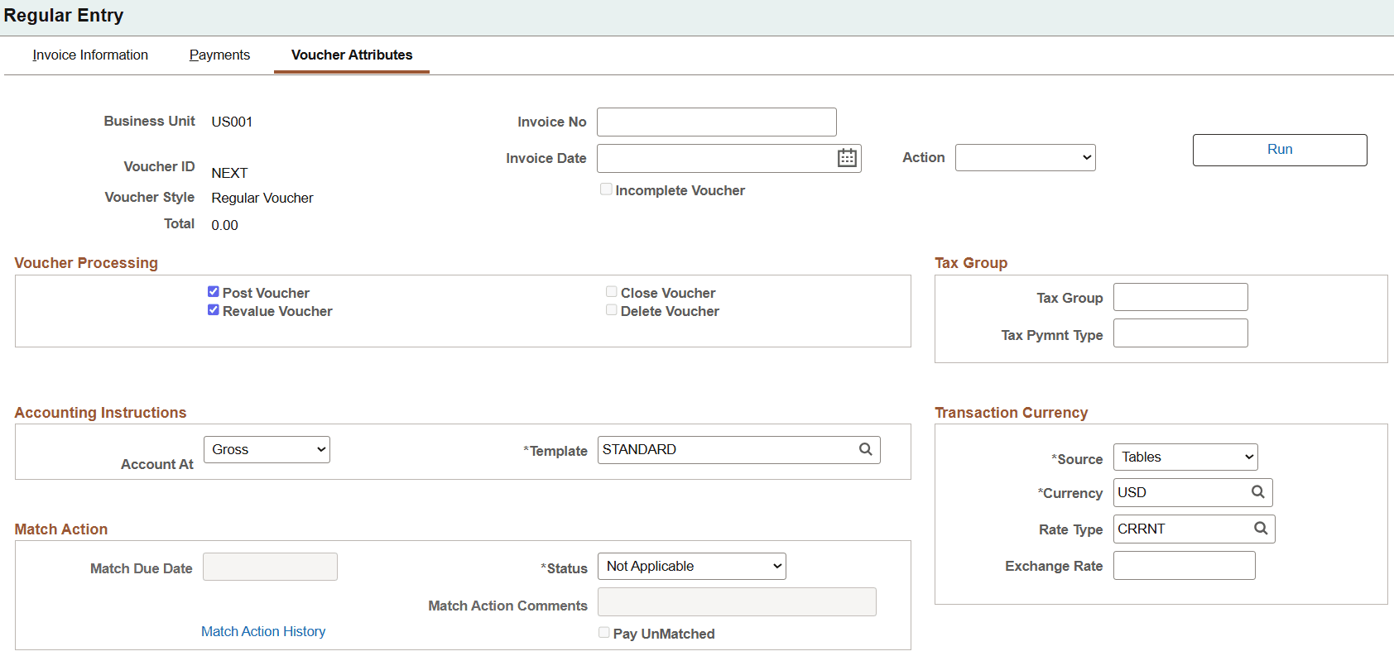1394x656 pixels.
Task: Expand the Action dropdown
Action: pos(1026,157)
